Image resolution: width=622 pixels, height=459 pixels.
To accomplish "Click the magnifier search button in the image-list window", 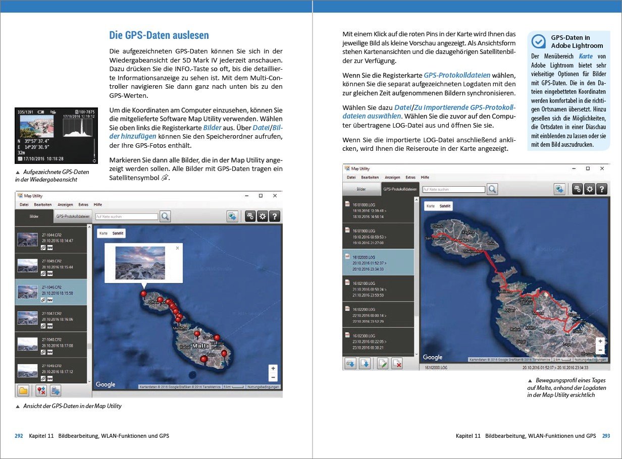I will click(x=165, y=216).
